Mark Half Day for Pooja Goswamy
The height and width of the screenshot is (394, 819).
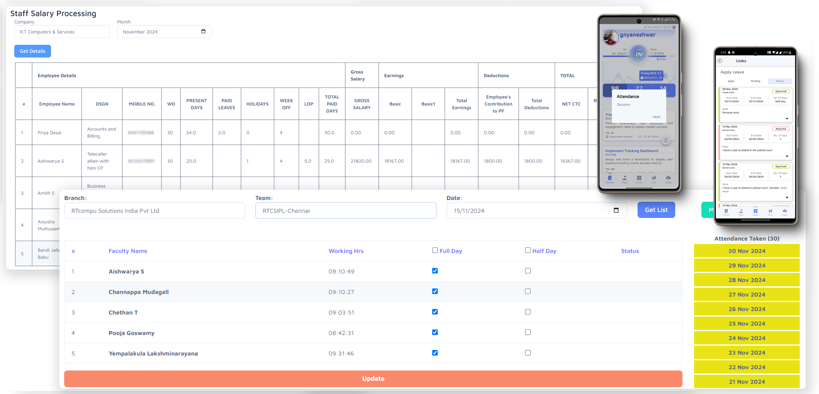click(528, 332)
